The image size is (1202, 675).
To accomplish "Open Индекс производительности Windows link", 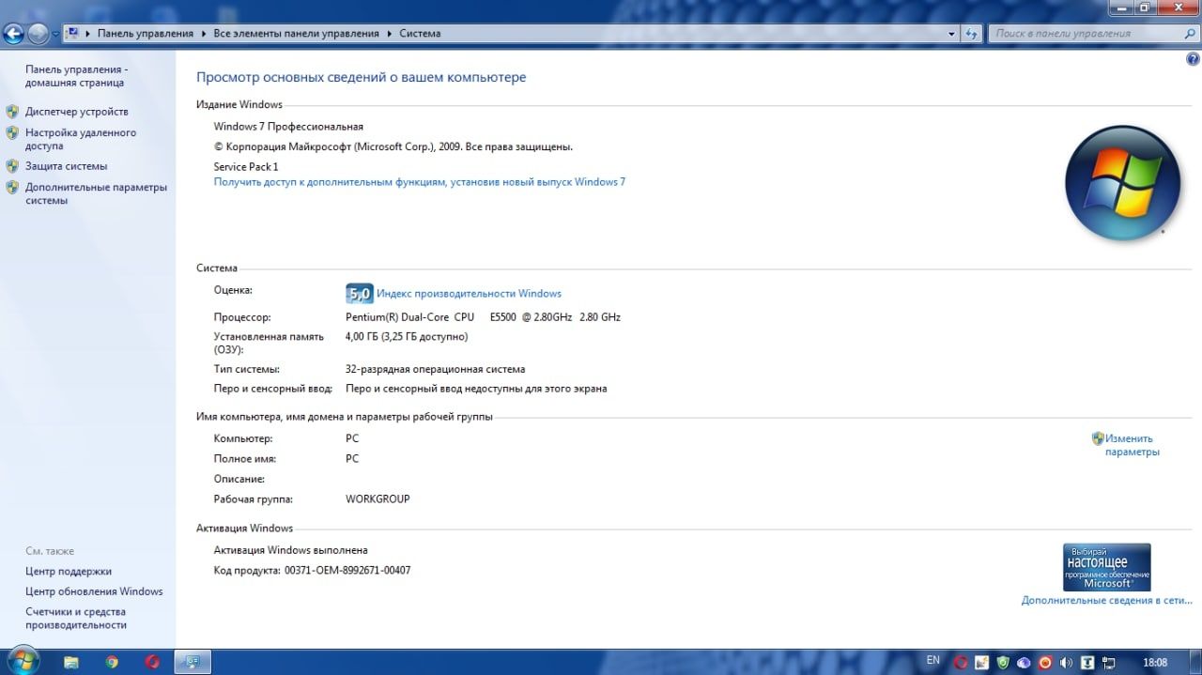I will [469, 294].
